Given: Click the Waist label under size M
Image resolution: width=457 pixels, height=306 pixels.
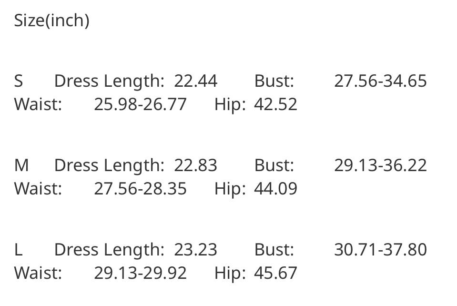Looking at the screenshot, I should pyautogui.click(x=38, y=189).
